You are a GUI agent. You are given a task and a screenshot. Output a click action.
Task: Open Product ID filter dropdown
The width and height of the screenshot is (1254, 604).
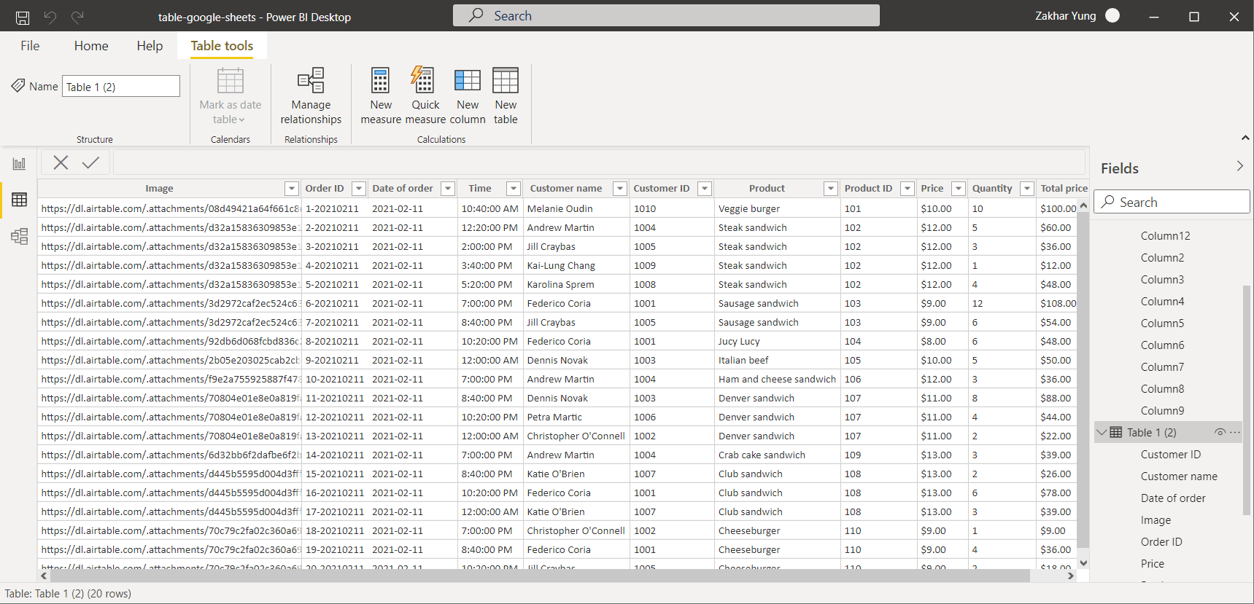(x=907, y=189)
